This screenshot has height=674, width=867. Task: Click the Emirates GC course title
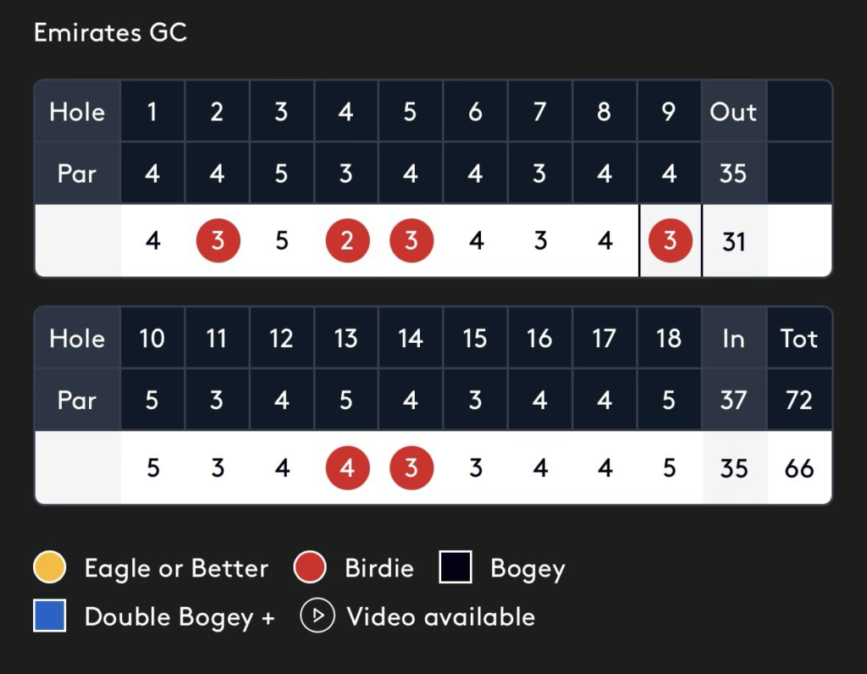point(110,34)
